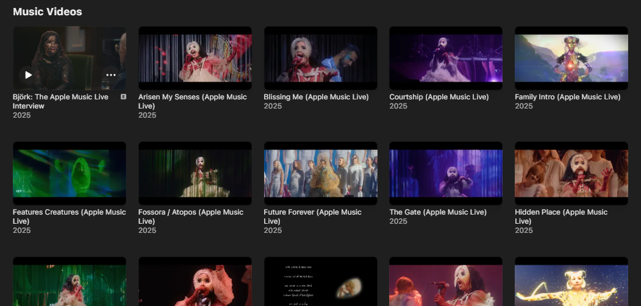This screenshot has height=306, width=641.
Task: Open the Hidden Place video thumbnail
Action: point(571,173)
